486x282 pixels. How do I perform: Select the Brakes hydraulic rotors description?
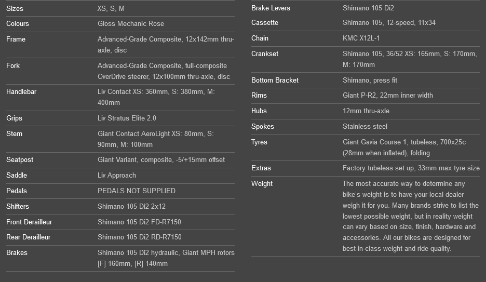166,258
